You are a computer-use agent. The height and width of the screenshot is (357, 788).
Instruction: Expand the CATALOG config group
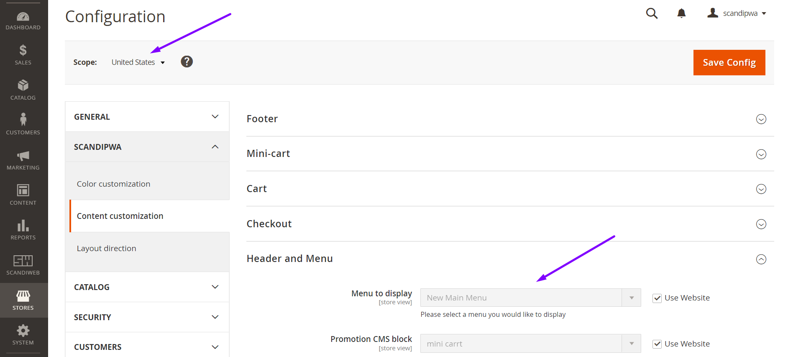(147, 287)
